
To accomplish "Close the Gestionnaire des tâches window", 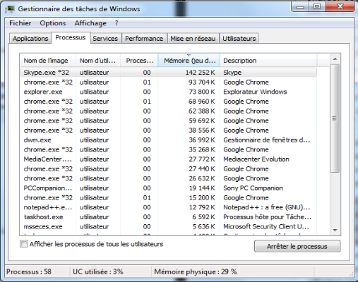I will (x=340, y=6).
